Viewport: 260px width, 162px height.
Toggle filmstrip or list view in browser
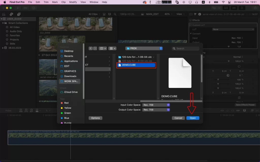104,14
